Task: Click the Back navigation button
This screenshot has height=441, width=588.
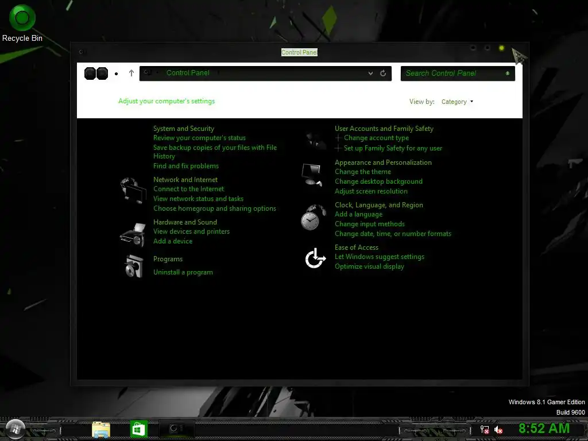Action: [90, 73]
